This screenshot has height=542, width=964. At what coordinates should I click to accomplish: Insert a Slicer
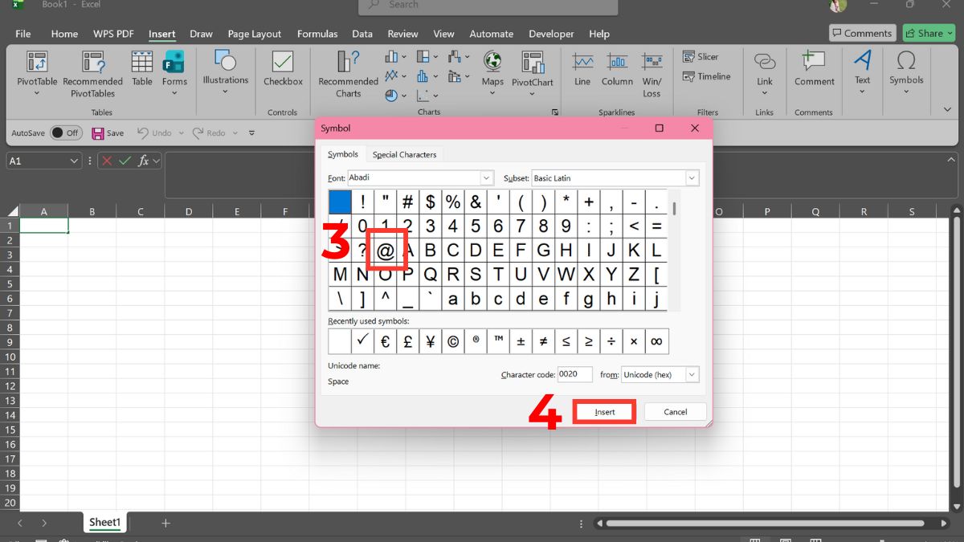coord(701,56)
